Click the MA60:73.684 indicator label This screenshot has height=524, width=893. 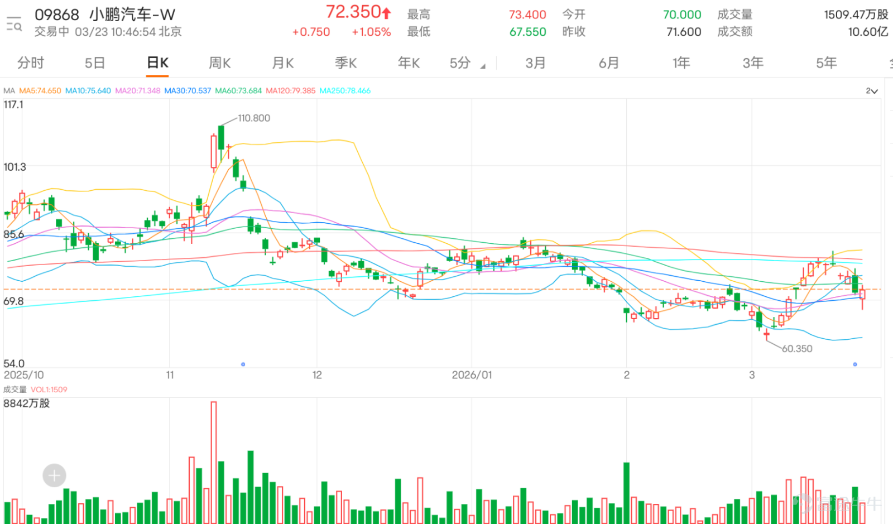pyautogui.click(x=238, y=91)
